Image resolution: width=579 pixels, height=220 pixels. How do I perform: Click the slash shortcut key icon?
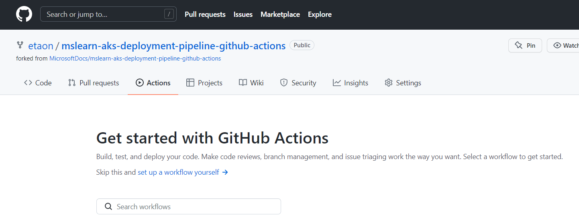pyautogui.click(x=169, y=14)
